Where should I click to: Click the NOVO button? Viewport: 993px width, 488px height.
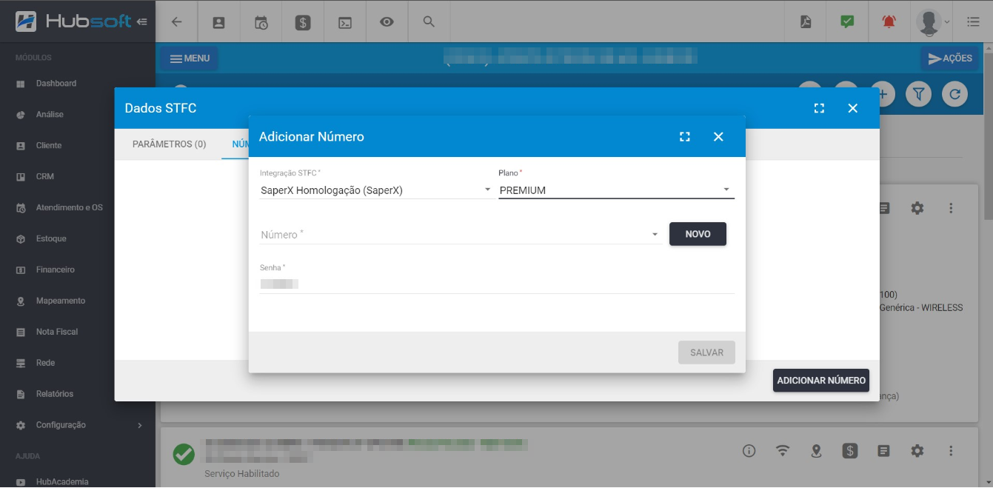698,234
